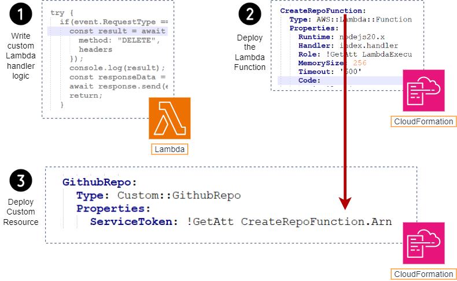Select the step 3 number circle
The height and width of the screenshot is (281, 457).
click(21, 181)
